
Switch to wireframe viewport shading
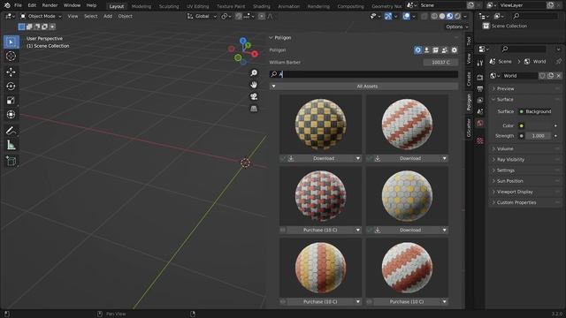[x=434, y=16]
